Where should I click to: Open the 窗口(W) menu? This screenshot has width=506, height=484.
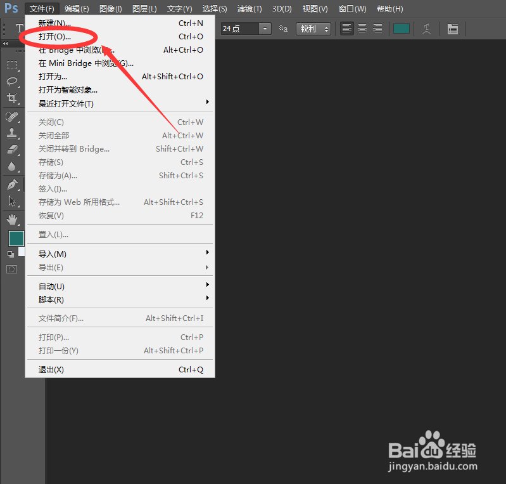point(352,9)
